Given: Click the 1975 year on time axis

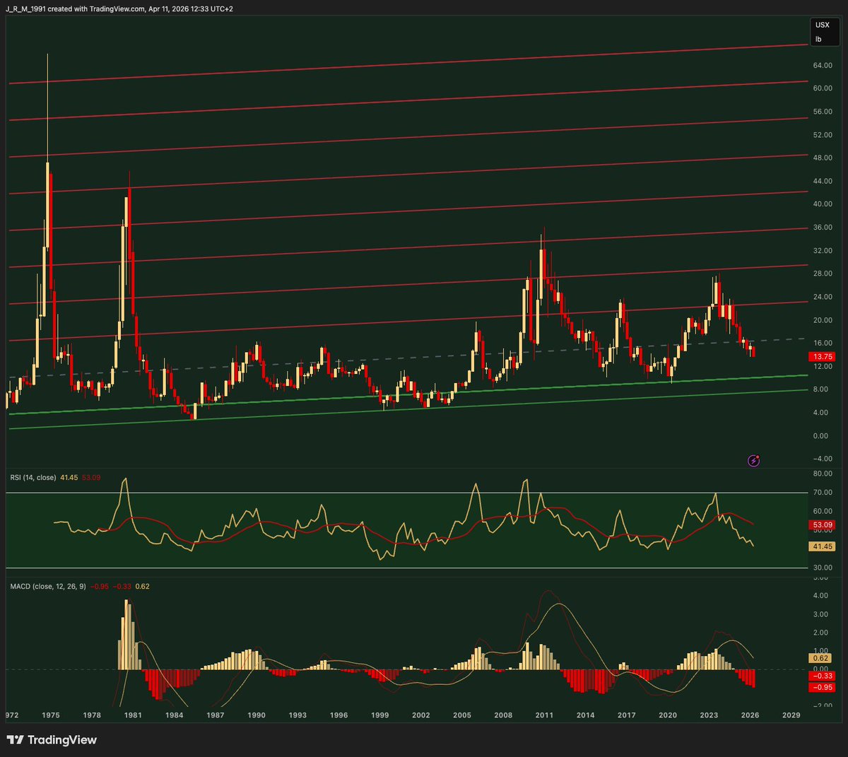Looking at the screenshot, I should pos(50,715).
